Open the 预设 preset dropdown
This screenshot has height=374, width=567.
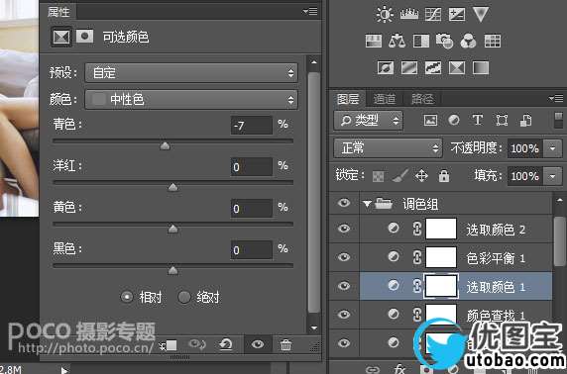(191, 72)
